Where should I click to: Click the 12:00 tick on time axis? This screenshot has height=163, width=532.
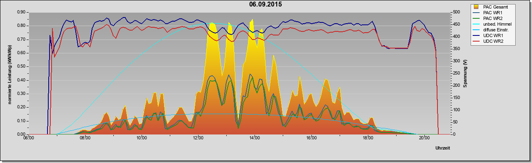tap(198, 138)
